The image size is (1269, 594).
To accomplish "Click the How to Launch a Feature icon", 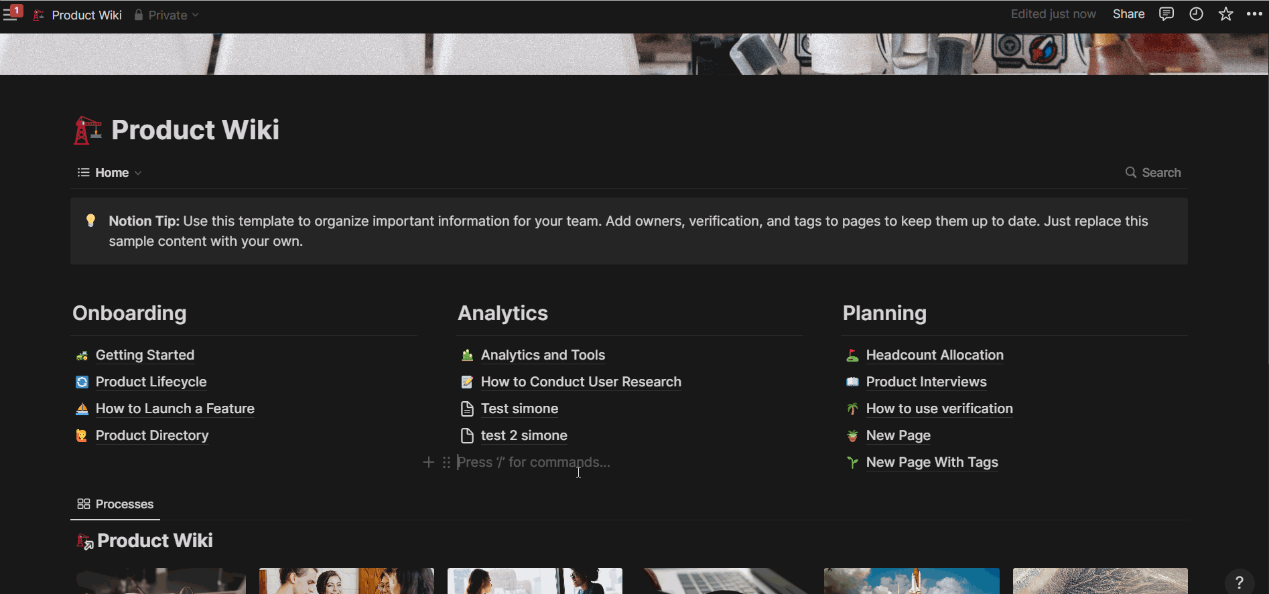I will (x=82, y=409).
